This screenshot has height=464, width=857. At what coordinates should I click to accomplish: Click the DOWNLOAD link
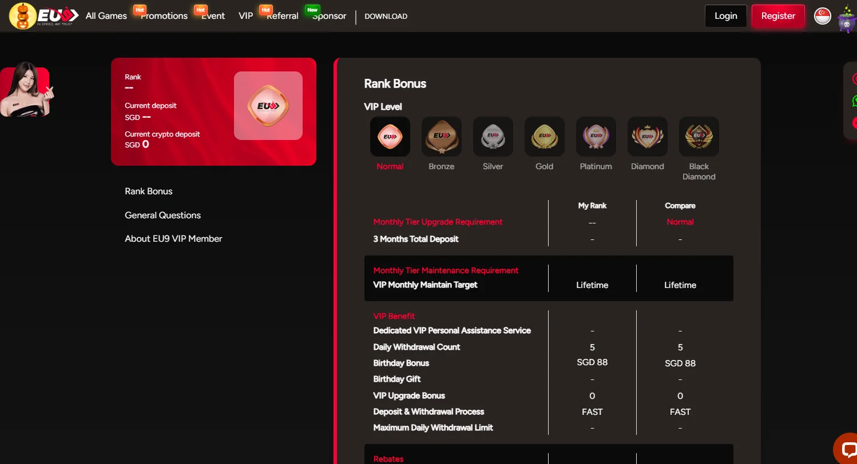386,17
